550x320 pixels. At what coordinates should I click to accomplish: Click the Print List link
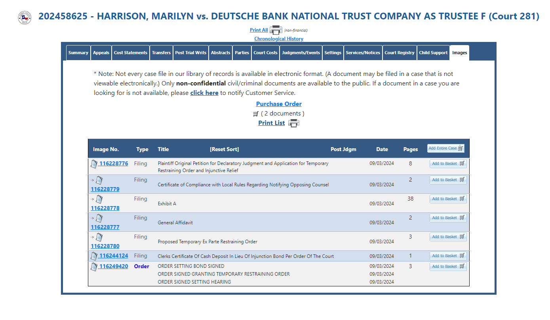[x=272, y=123]
